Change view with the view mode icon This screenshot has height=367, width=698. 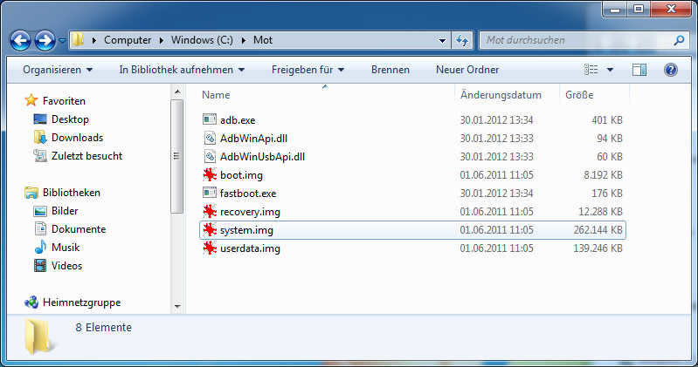(x=591, y=70)
